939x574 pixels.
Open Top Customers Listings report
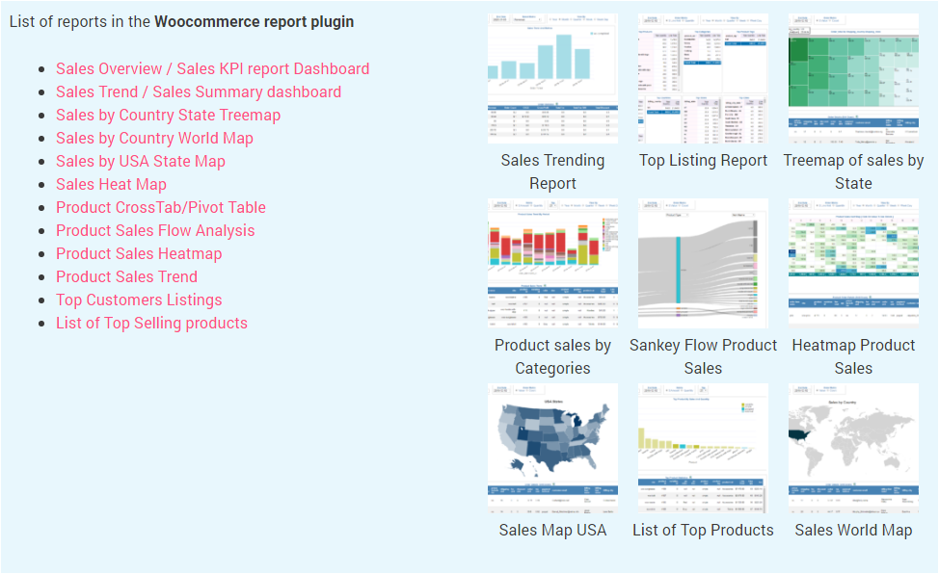pyautogui.click(x=139, y=300)
